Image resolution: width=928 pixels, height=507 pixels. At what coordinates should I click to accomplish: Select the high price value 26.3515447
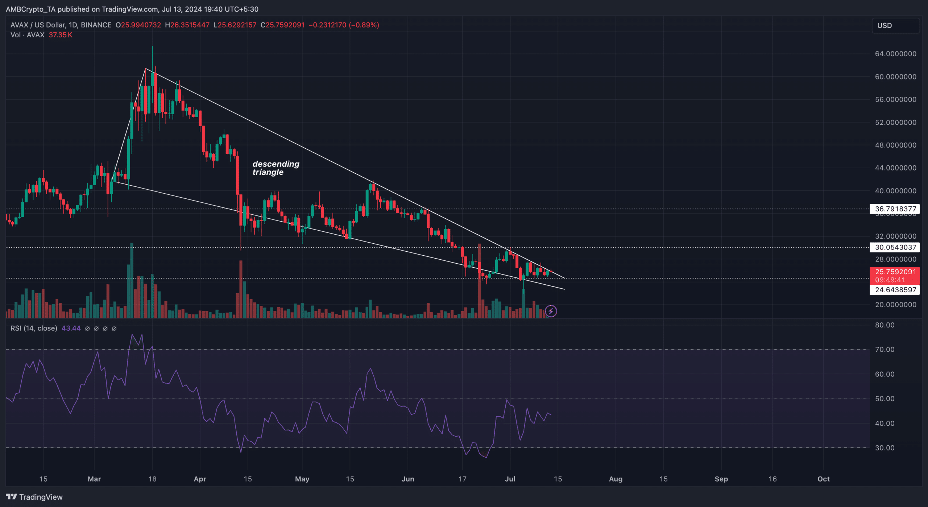190,25
